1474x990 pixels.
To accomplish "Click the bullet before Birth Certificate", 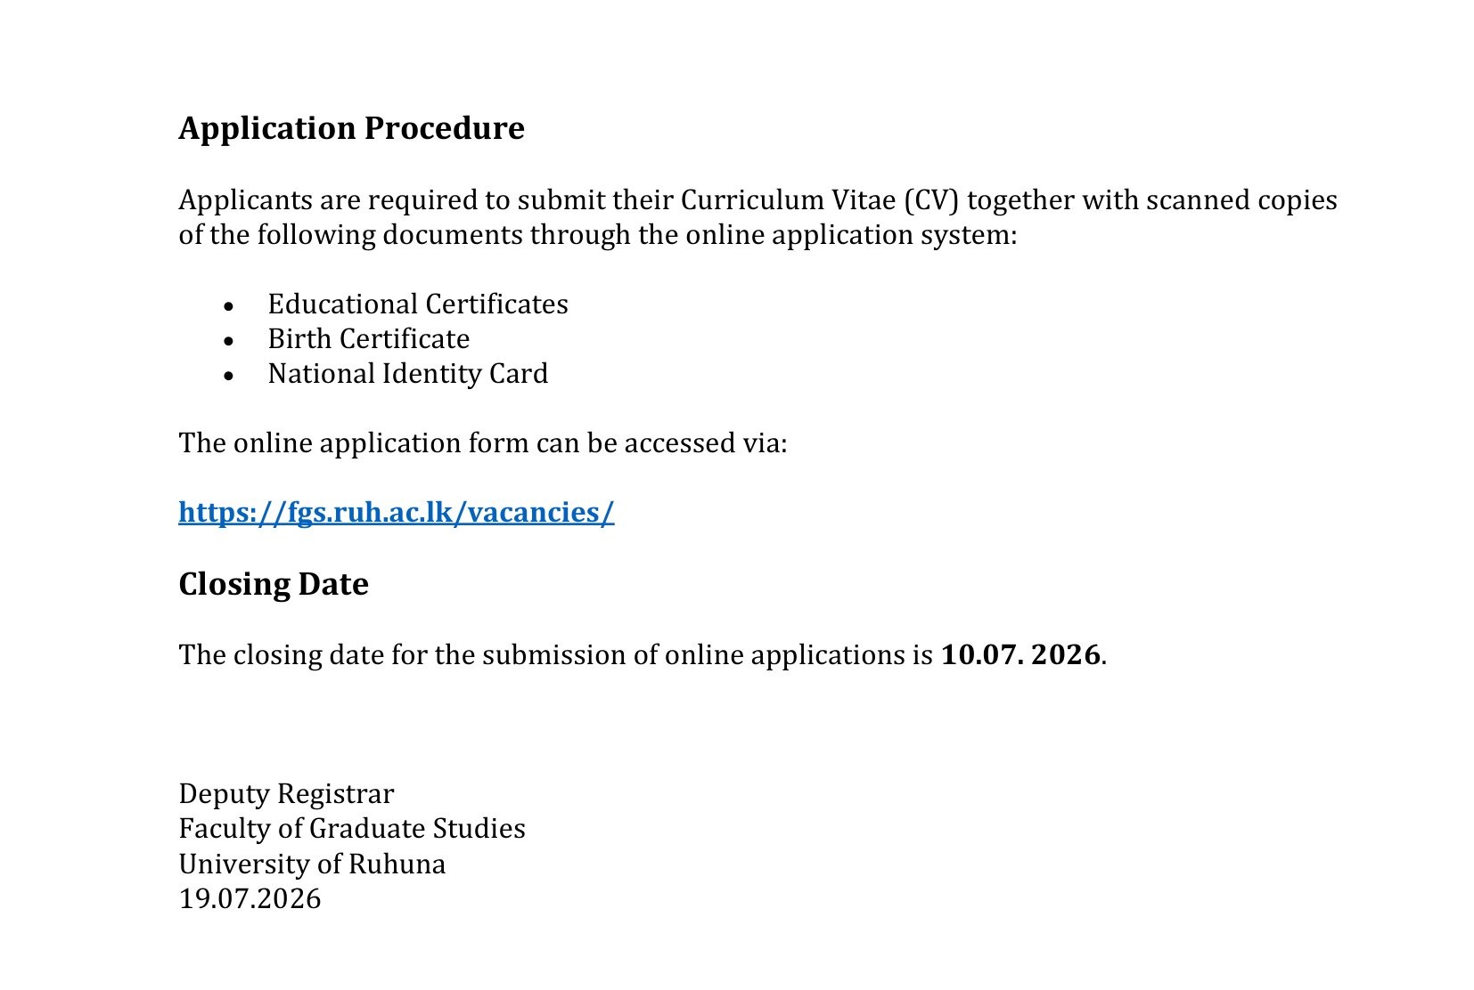I will pos(229,341).
